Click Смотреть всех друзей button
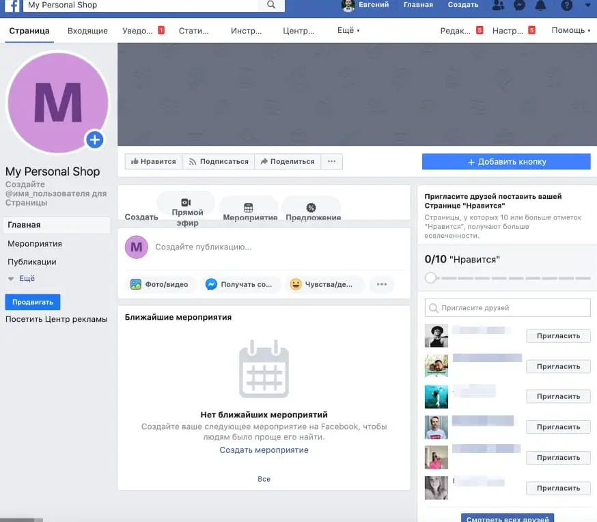Viewport: 597px width, 522px height. pyautogui.click(x=508, y=518)
